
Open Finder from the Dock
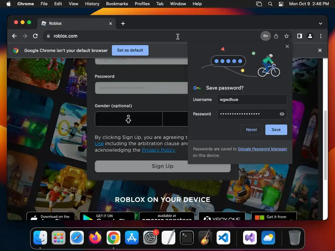tap(40, 238)
